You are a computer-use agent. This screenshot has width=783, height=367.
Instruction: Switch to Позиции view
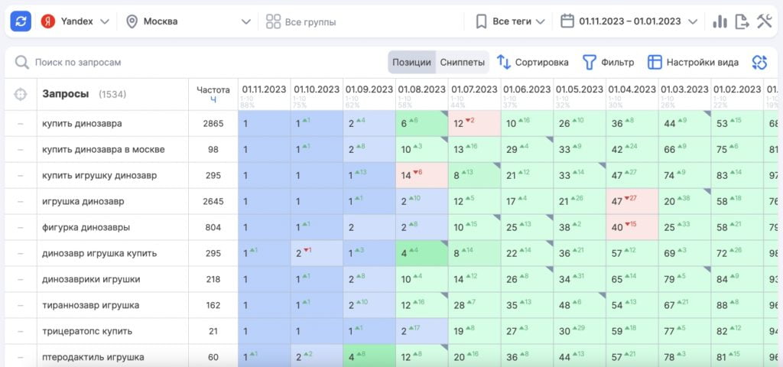tap(411, 62)
